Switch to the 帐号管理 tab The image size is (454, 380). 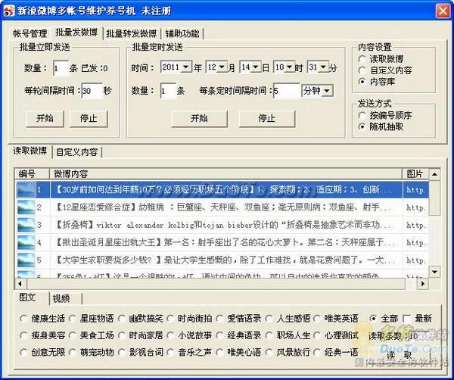tap(30, 33)
